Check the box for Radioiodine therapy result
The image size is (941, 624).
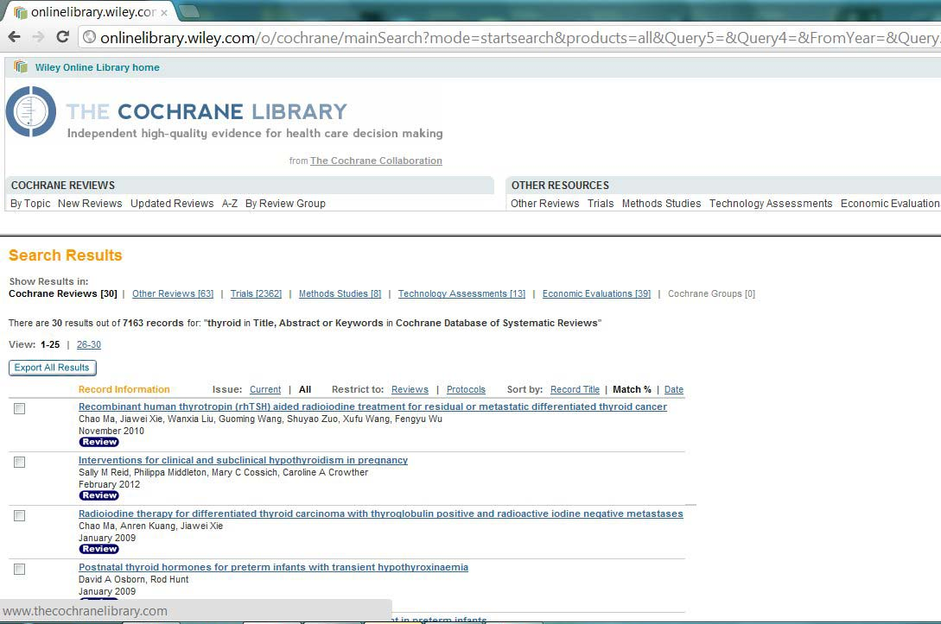20,515
